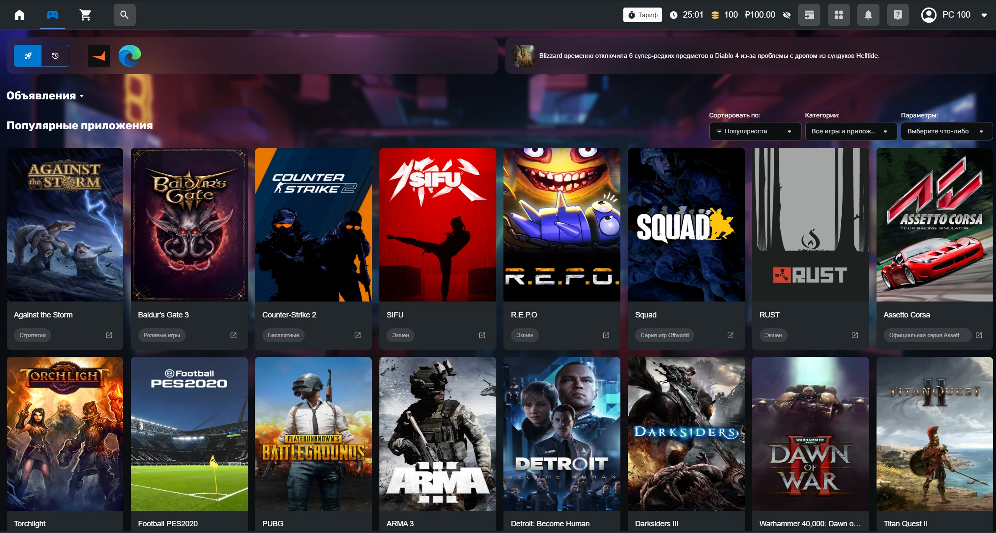Open Выберите что-либо parameters dropdown
The image size is (996, 533).
tap(947, 131)
